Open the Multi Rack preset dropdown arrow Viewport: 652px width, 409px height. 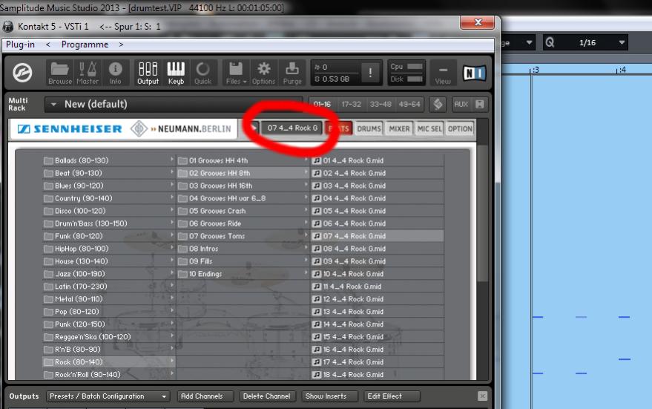53,105
